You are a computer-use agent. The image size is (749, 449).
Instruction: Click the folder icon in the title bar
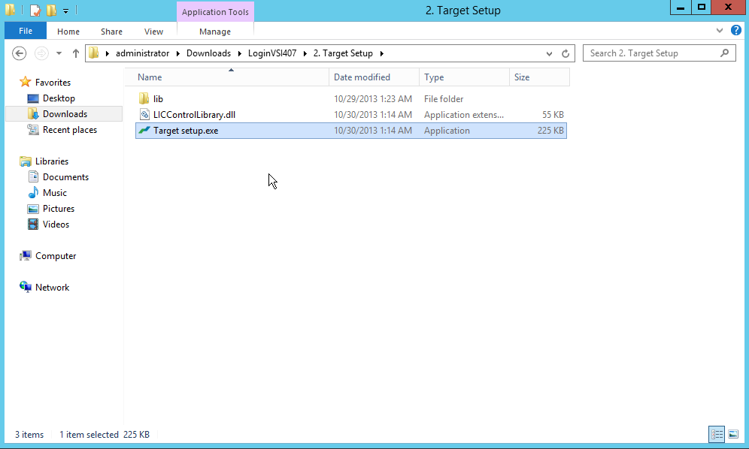[10, 10]
